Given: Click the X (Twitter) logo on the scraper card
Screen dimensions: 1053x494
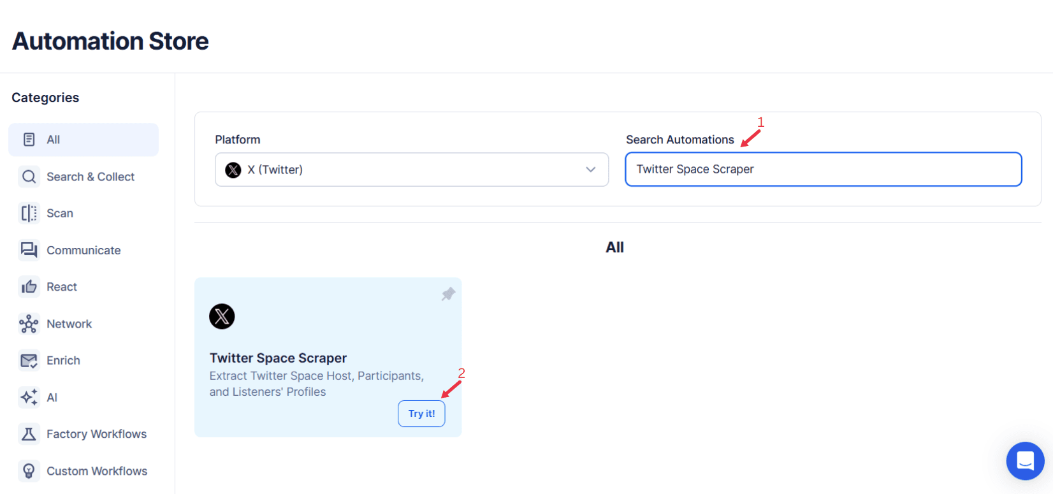Looking at the screenshot, I should 222,316.
